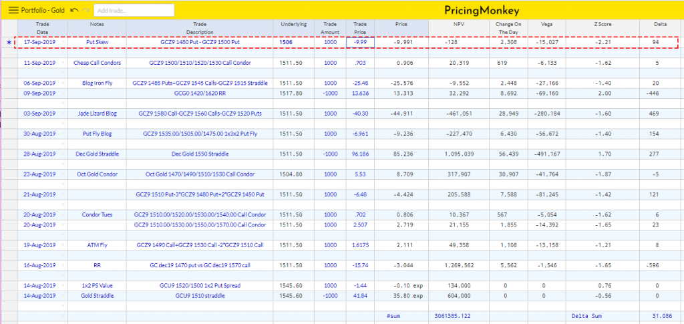The image size is (684, 324).
Task: Select the Put Fly Blog notes cell
Action: tap(97, 134)
